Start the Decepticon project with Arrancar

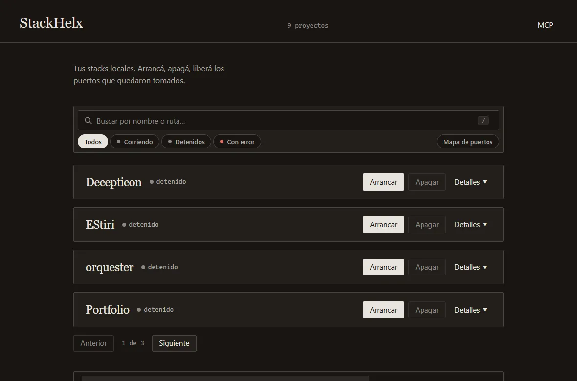click(383, 182)
